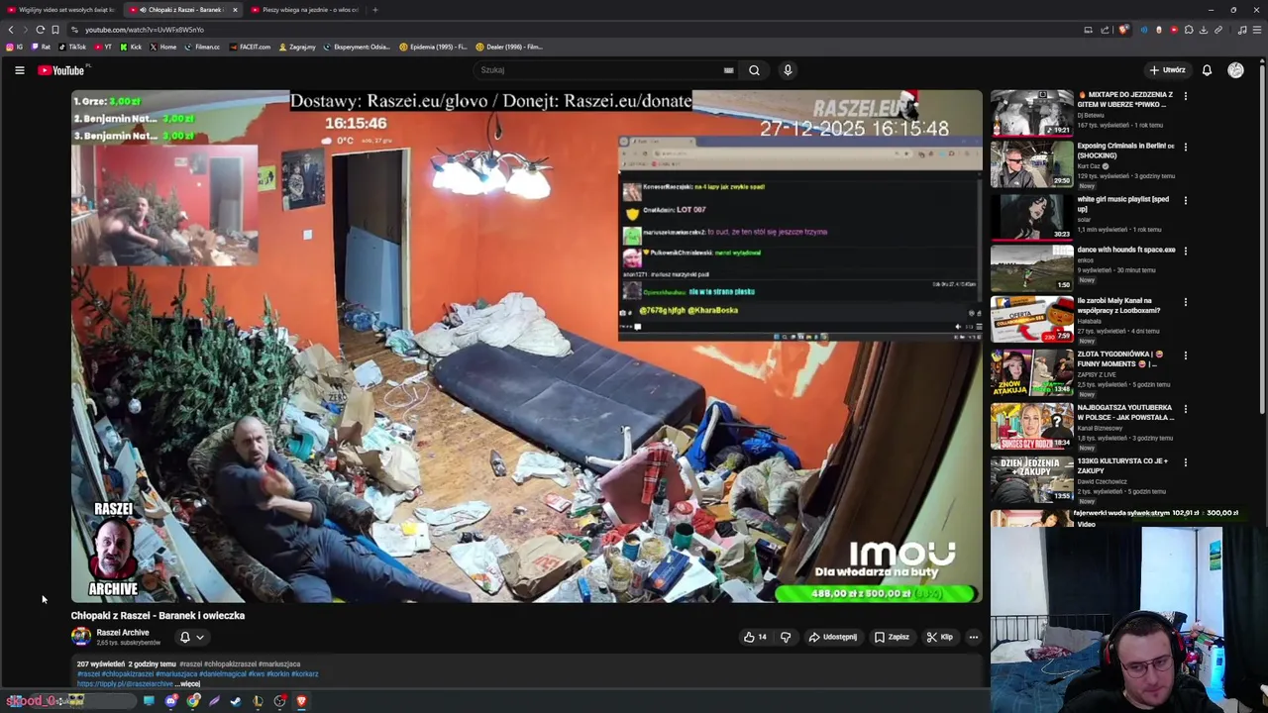The image size is (1268, 713).
Task: Switch to the 'Pieszy wbiega na jezdnię' tab
Action: pyautogui.click(x=304, y=10)
